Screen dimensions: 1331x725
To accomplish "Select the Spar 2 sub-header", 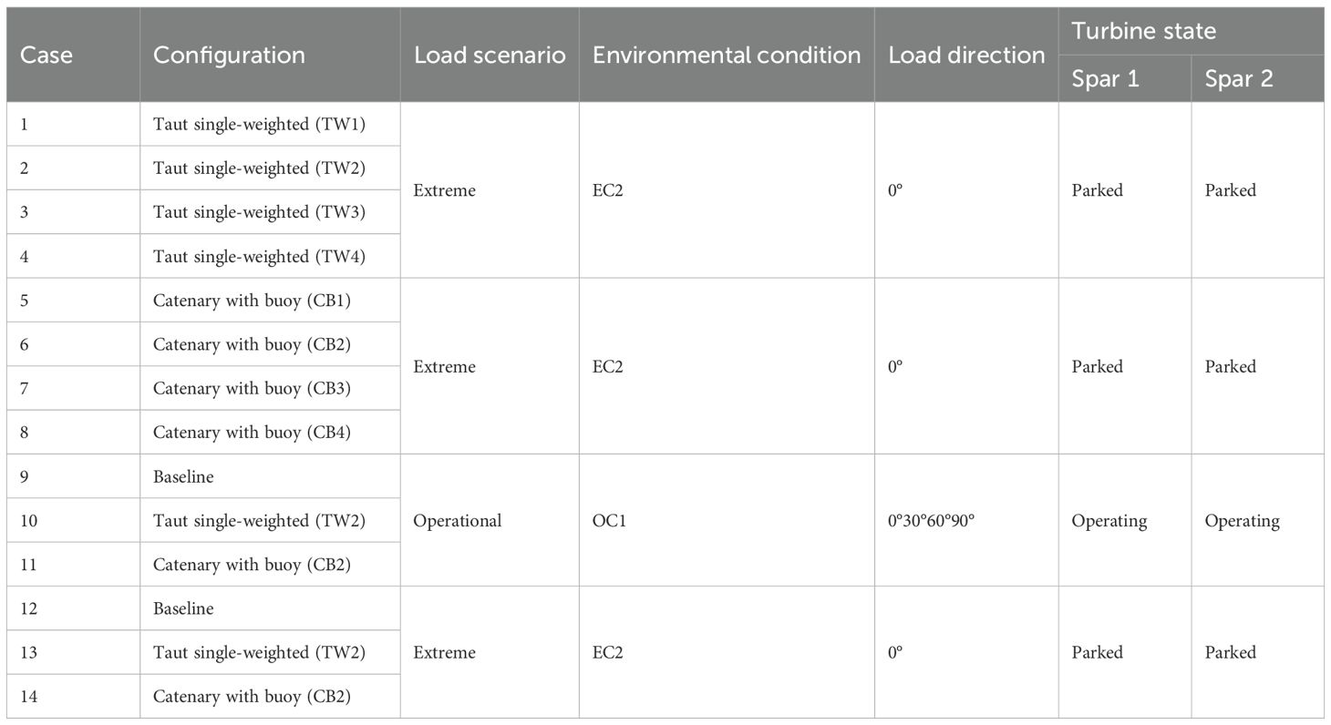I will [x=1239, y=78].
